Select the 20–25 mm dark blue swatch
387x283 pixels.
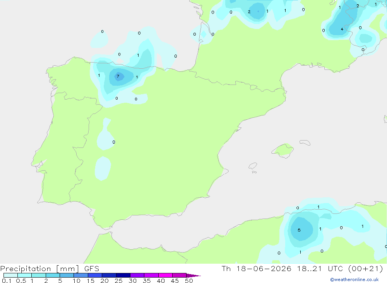tap(109, 275)
